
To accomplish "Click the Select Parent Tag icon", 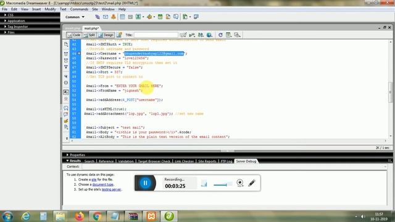I will [x=66, y=76].
